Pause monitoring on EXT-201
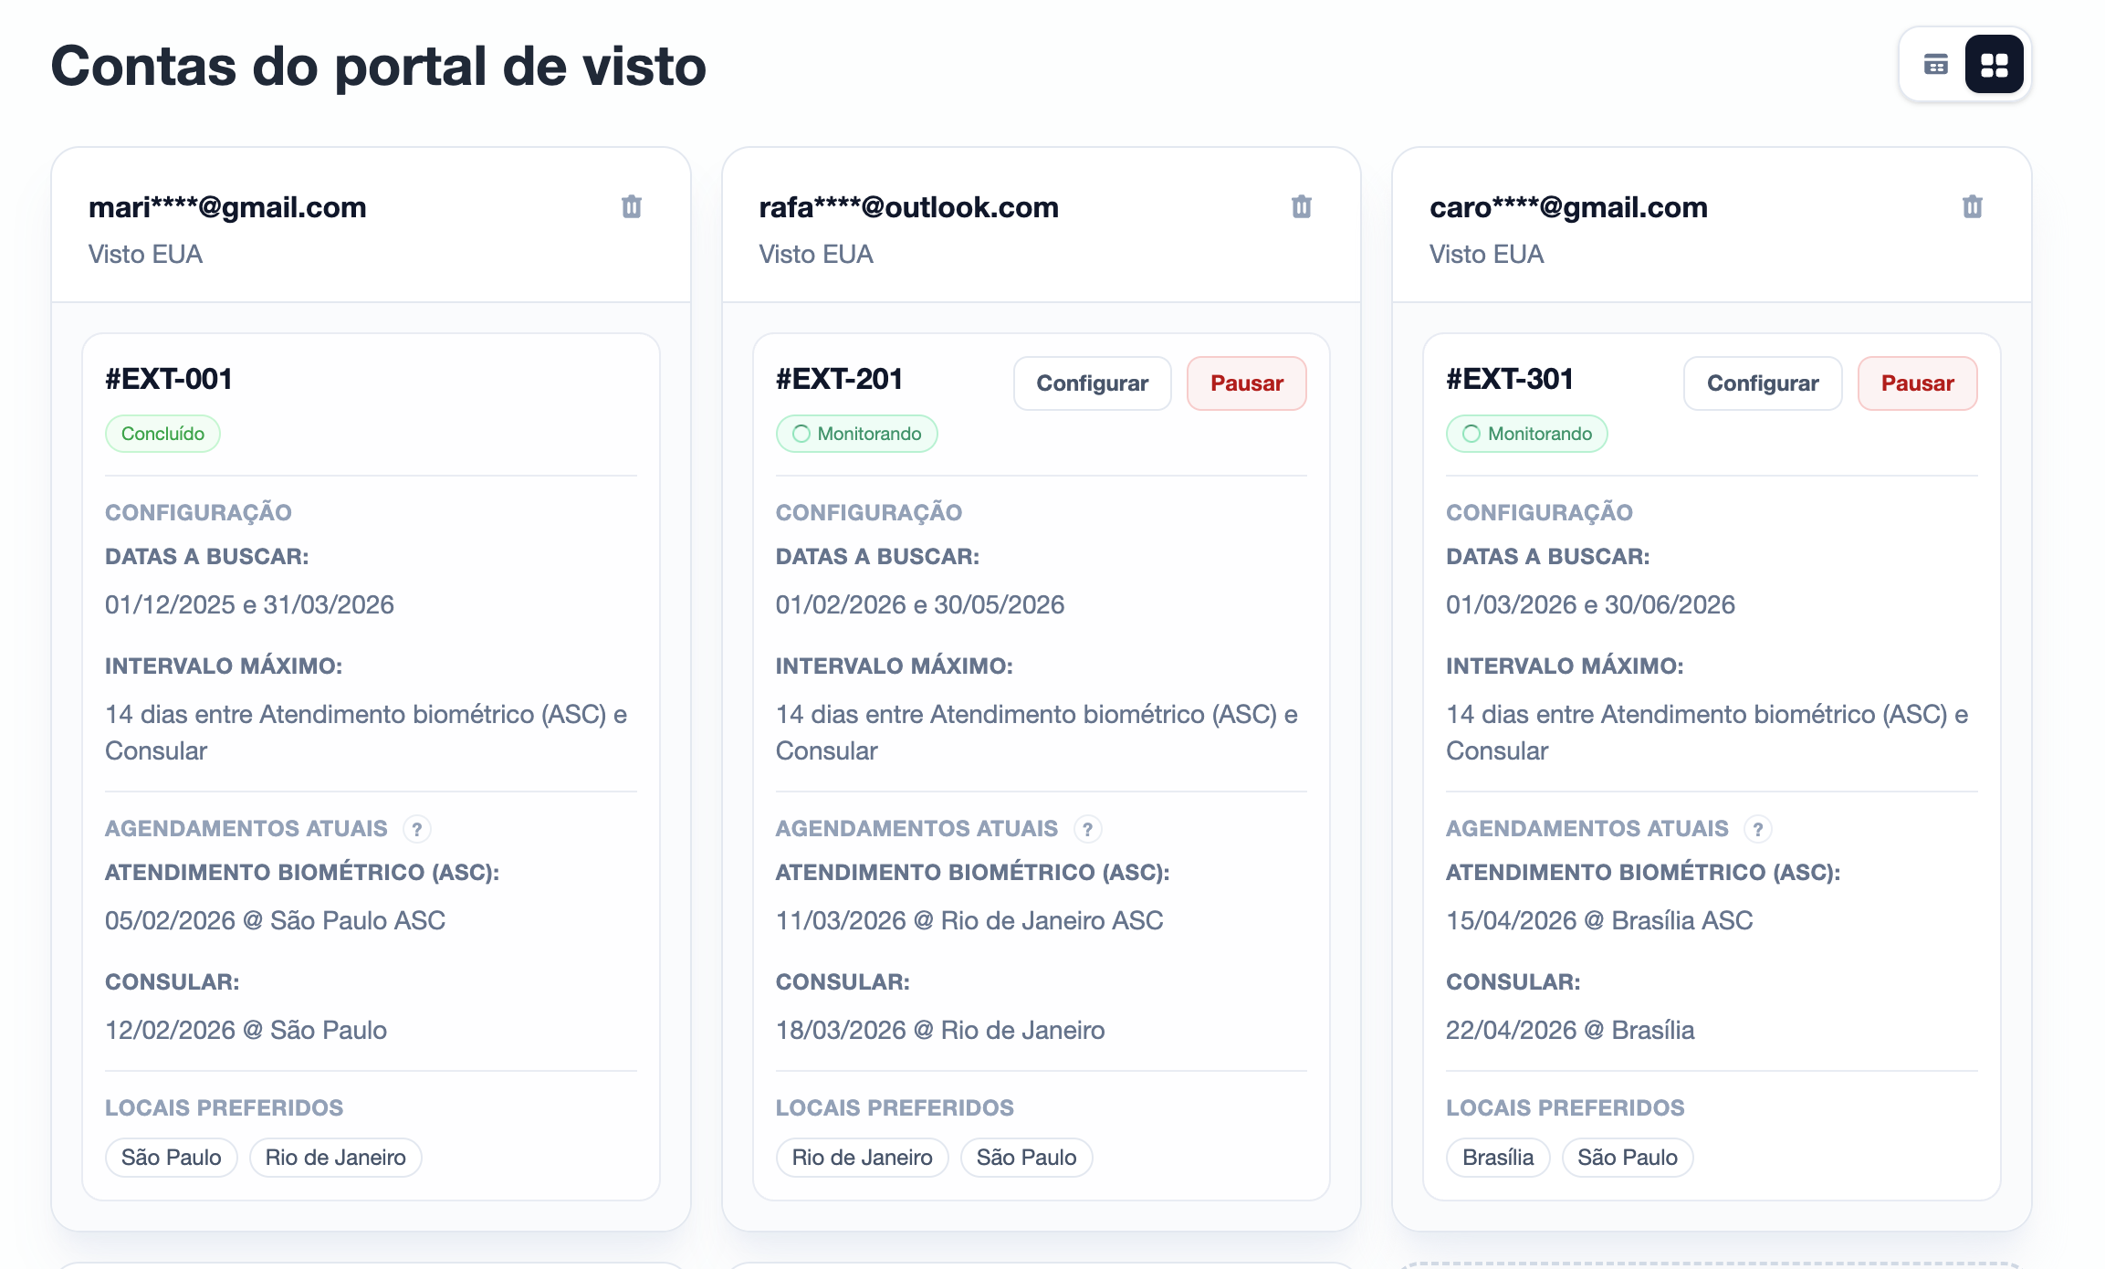Screen dimensions: 2105x1269 pyautogui.click(x=1247, y=383)
